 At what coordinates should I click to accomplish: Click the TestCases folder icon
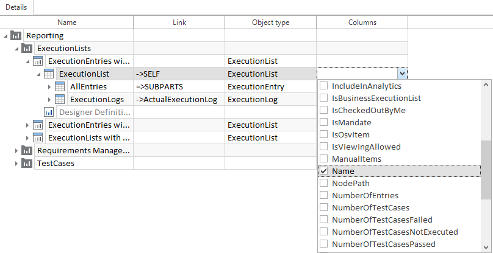tap(27, 163)
